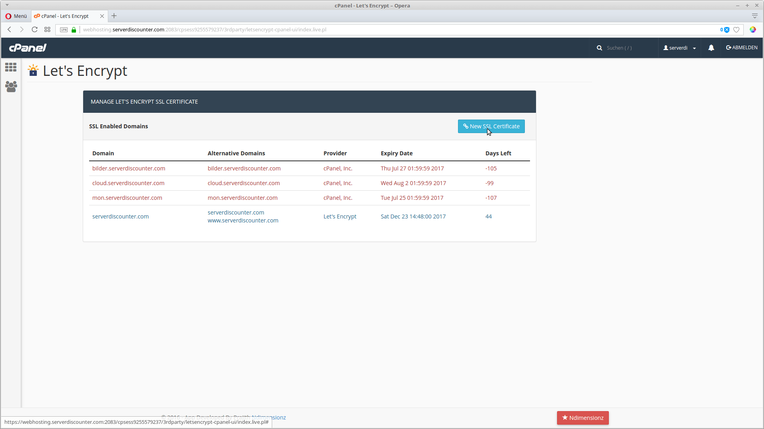Open the user manager sidebar icon

tap(11, 87)
